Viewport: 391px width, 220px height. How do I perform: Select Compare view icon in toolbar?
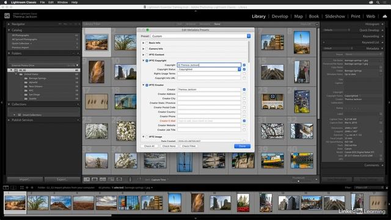coord(103,179)
